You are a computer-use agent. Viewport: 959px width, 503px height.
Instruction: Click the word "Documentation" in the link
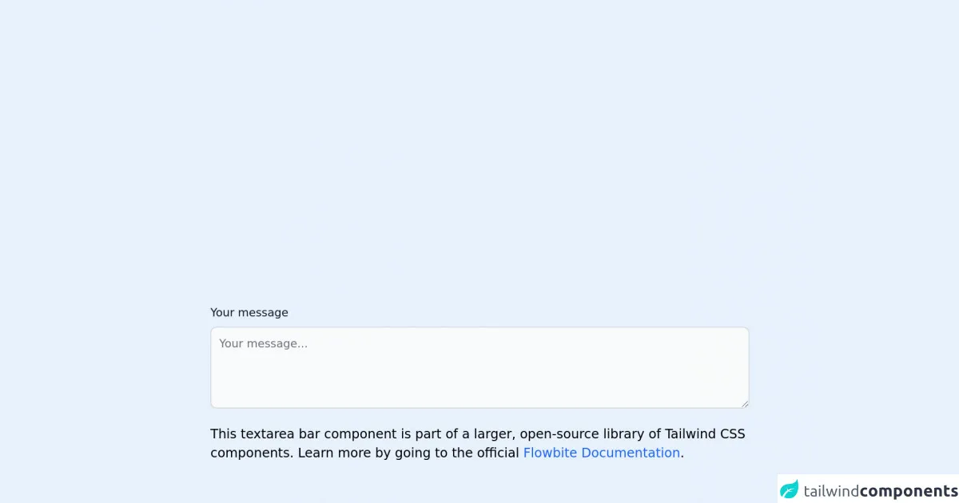pos(630,453)
